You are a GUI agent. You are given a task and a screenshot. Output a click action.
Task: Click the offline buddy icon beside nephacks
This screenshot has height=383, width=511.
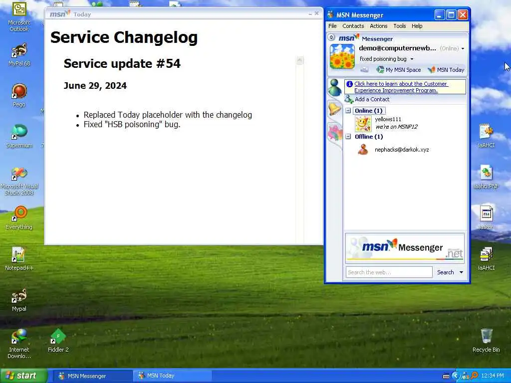(363, 149)
